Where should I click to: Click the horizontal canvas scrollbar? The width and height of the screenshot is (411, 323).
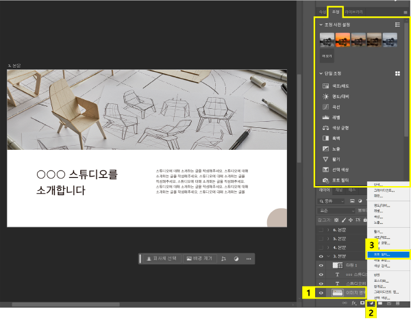point(66,305)
